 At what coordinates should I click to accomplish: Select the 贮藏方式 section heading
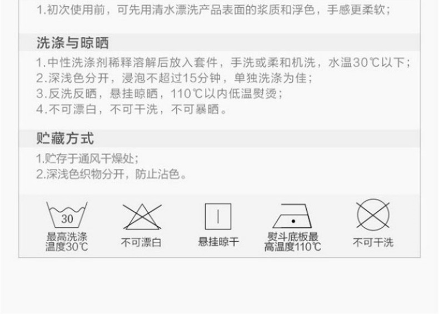tap(65, 138)
